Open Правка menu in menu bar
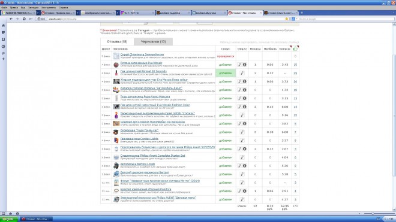This screenshot has height=222, width=396. (x=14, y=8)
